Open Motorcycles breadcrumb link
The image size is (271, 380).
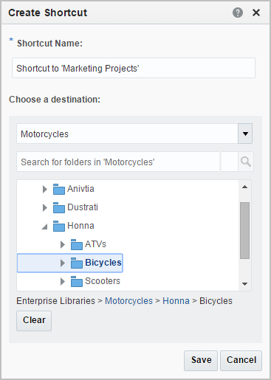(x=128, y=301)
